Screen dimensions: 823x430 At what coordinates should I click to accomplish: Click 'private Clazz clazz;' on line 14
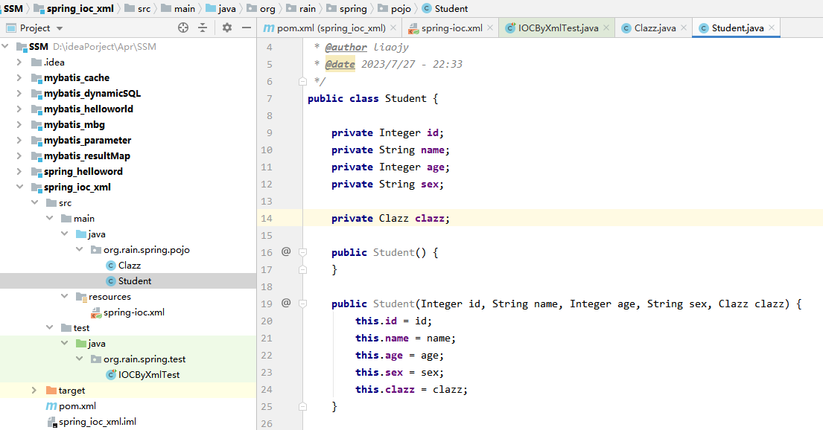point(390,218)
